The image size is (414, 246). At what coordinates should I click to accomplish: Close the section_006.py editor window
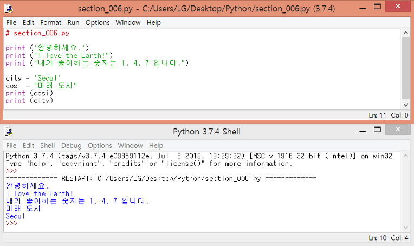(398, 7)
